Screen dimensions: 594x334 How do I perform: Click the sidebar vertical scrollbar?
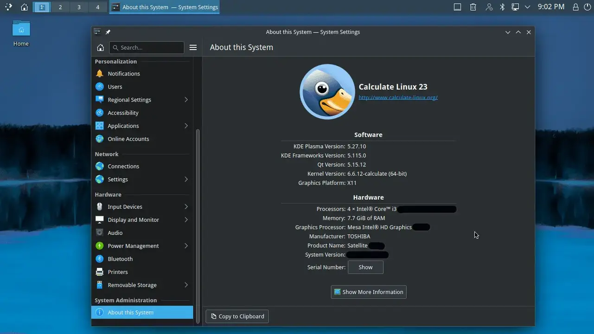(198, 226)
